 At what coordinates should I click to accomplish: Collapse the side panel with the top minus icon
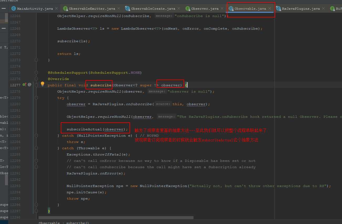3,8
